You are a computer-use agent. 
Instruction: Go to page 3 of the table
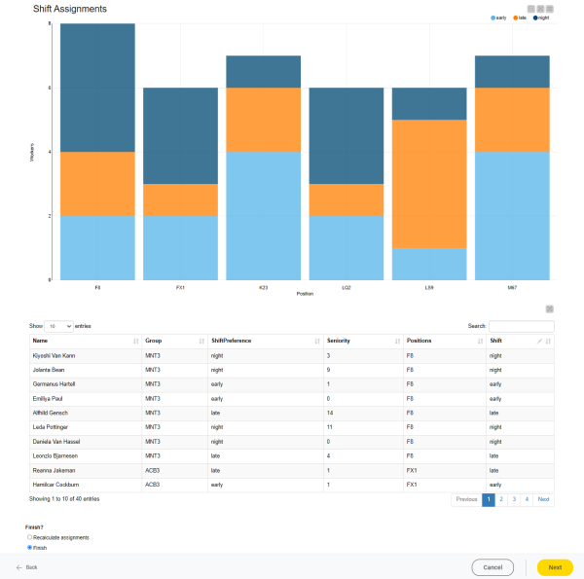point(514,499)
